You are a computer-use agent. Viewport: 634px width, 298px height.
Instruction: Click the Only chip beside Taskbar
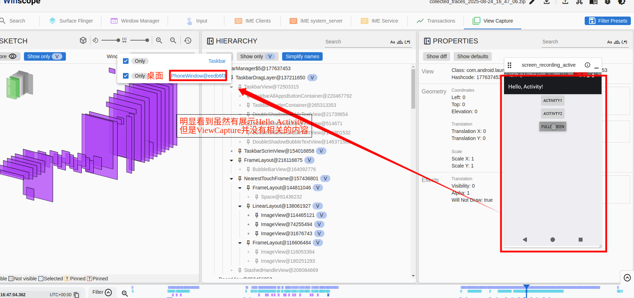(x=140, y=61)
